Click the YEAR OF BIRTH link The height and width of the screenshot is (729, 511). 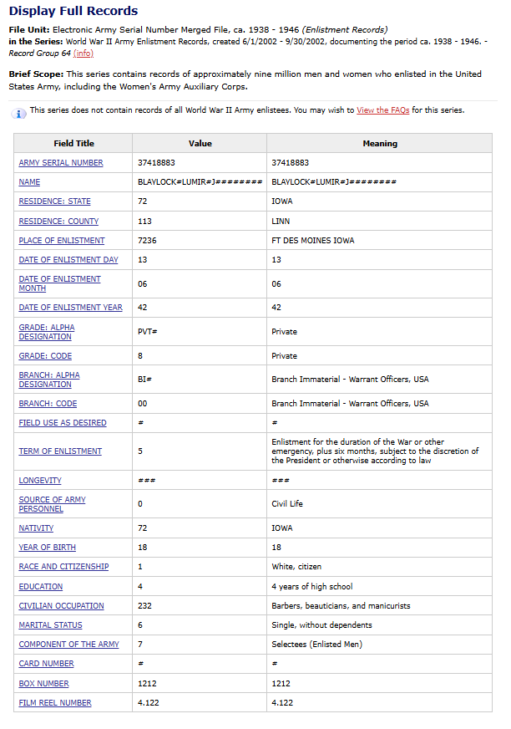(x=47, y=548)
